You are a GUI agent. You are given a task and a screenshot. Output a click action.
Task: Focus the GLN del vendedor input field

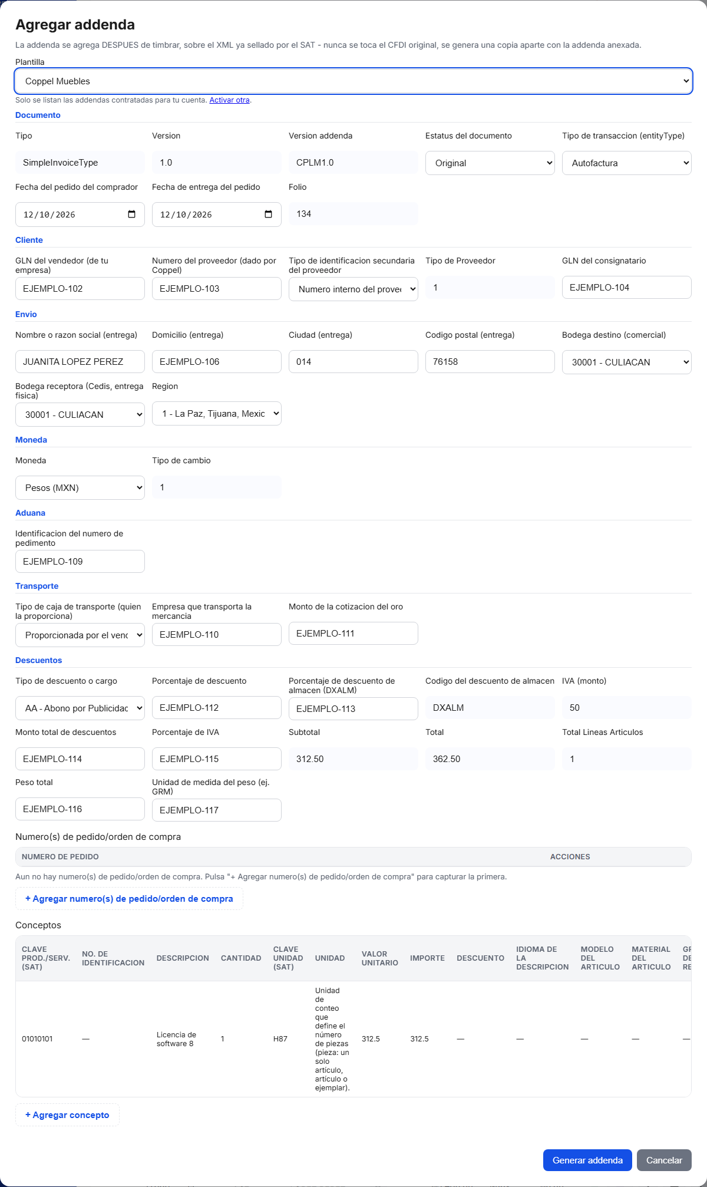(x=80, y=289)
